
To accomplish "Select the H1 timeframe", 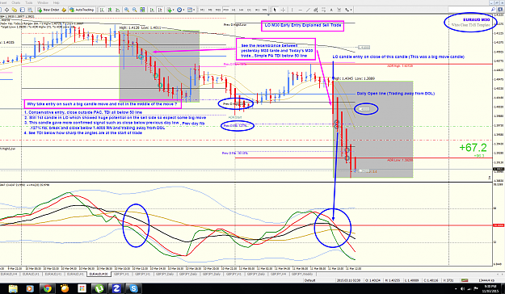I will point(234,10).
